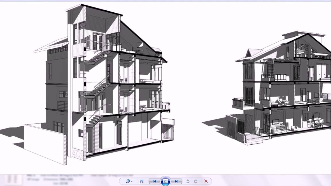Start the slide show with center button

point(165,181)
